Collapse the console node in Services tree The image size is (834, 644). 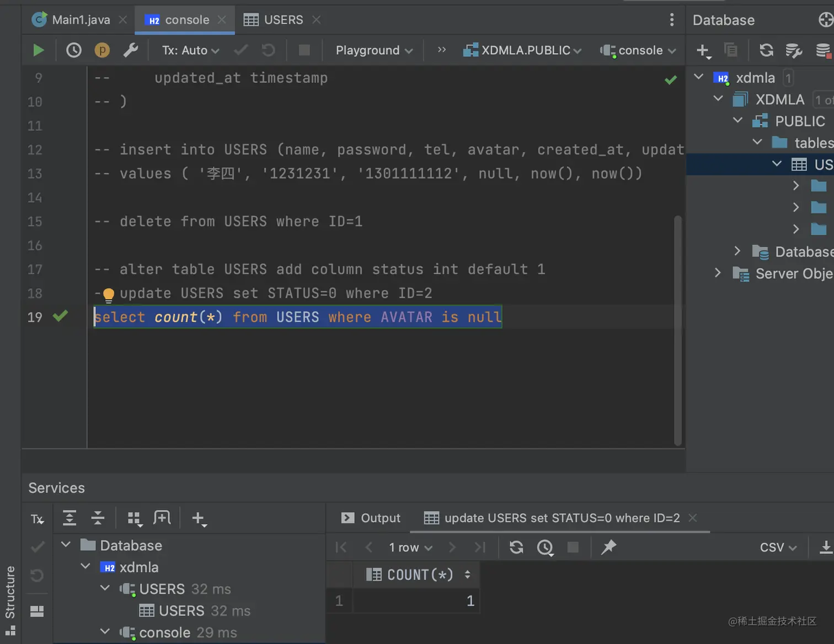(x=105, y=631)
